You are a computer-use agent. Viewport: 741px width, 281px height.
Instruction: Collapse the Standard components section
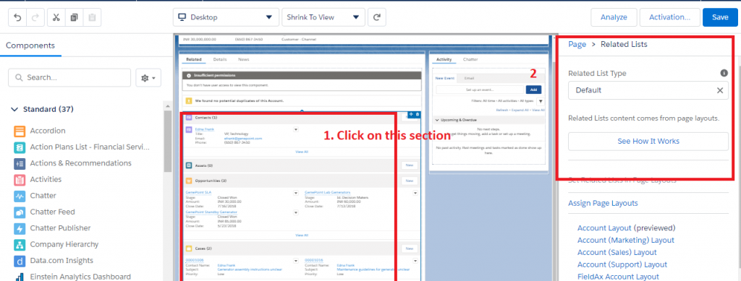click(14, 109)
